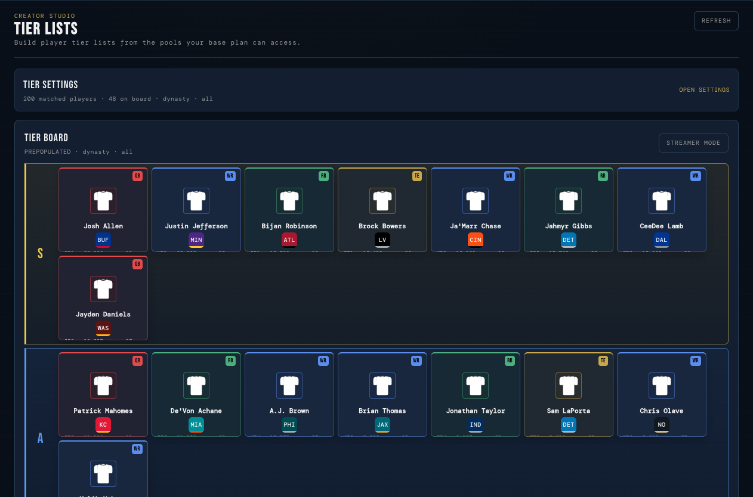Click the Ja'Marr Chase name text
The height and width of the screenshot is (497, 753).
[x=476, y=226]
